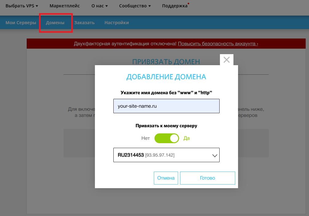309x216 pixels.
Task: Open the server selection dropdown chevron
Action: click(x=214, y=155)
